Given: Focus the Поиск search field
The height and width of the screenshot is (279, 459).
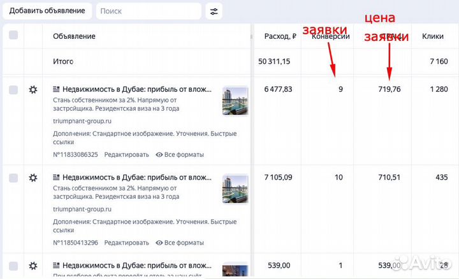Looking at the screenshot, I should click(x=149, y=11).
